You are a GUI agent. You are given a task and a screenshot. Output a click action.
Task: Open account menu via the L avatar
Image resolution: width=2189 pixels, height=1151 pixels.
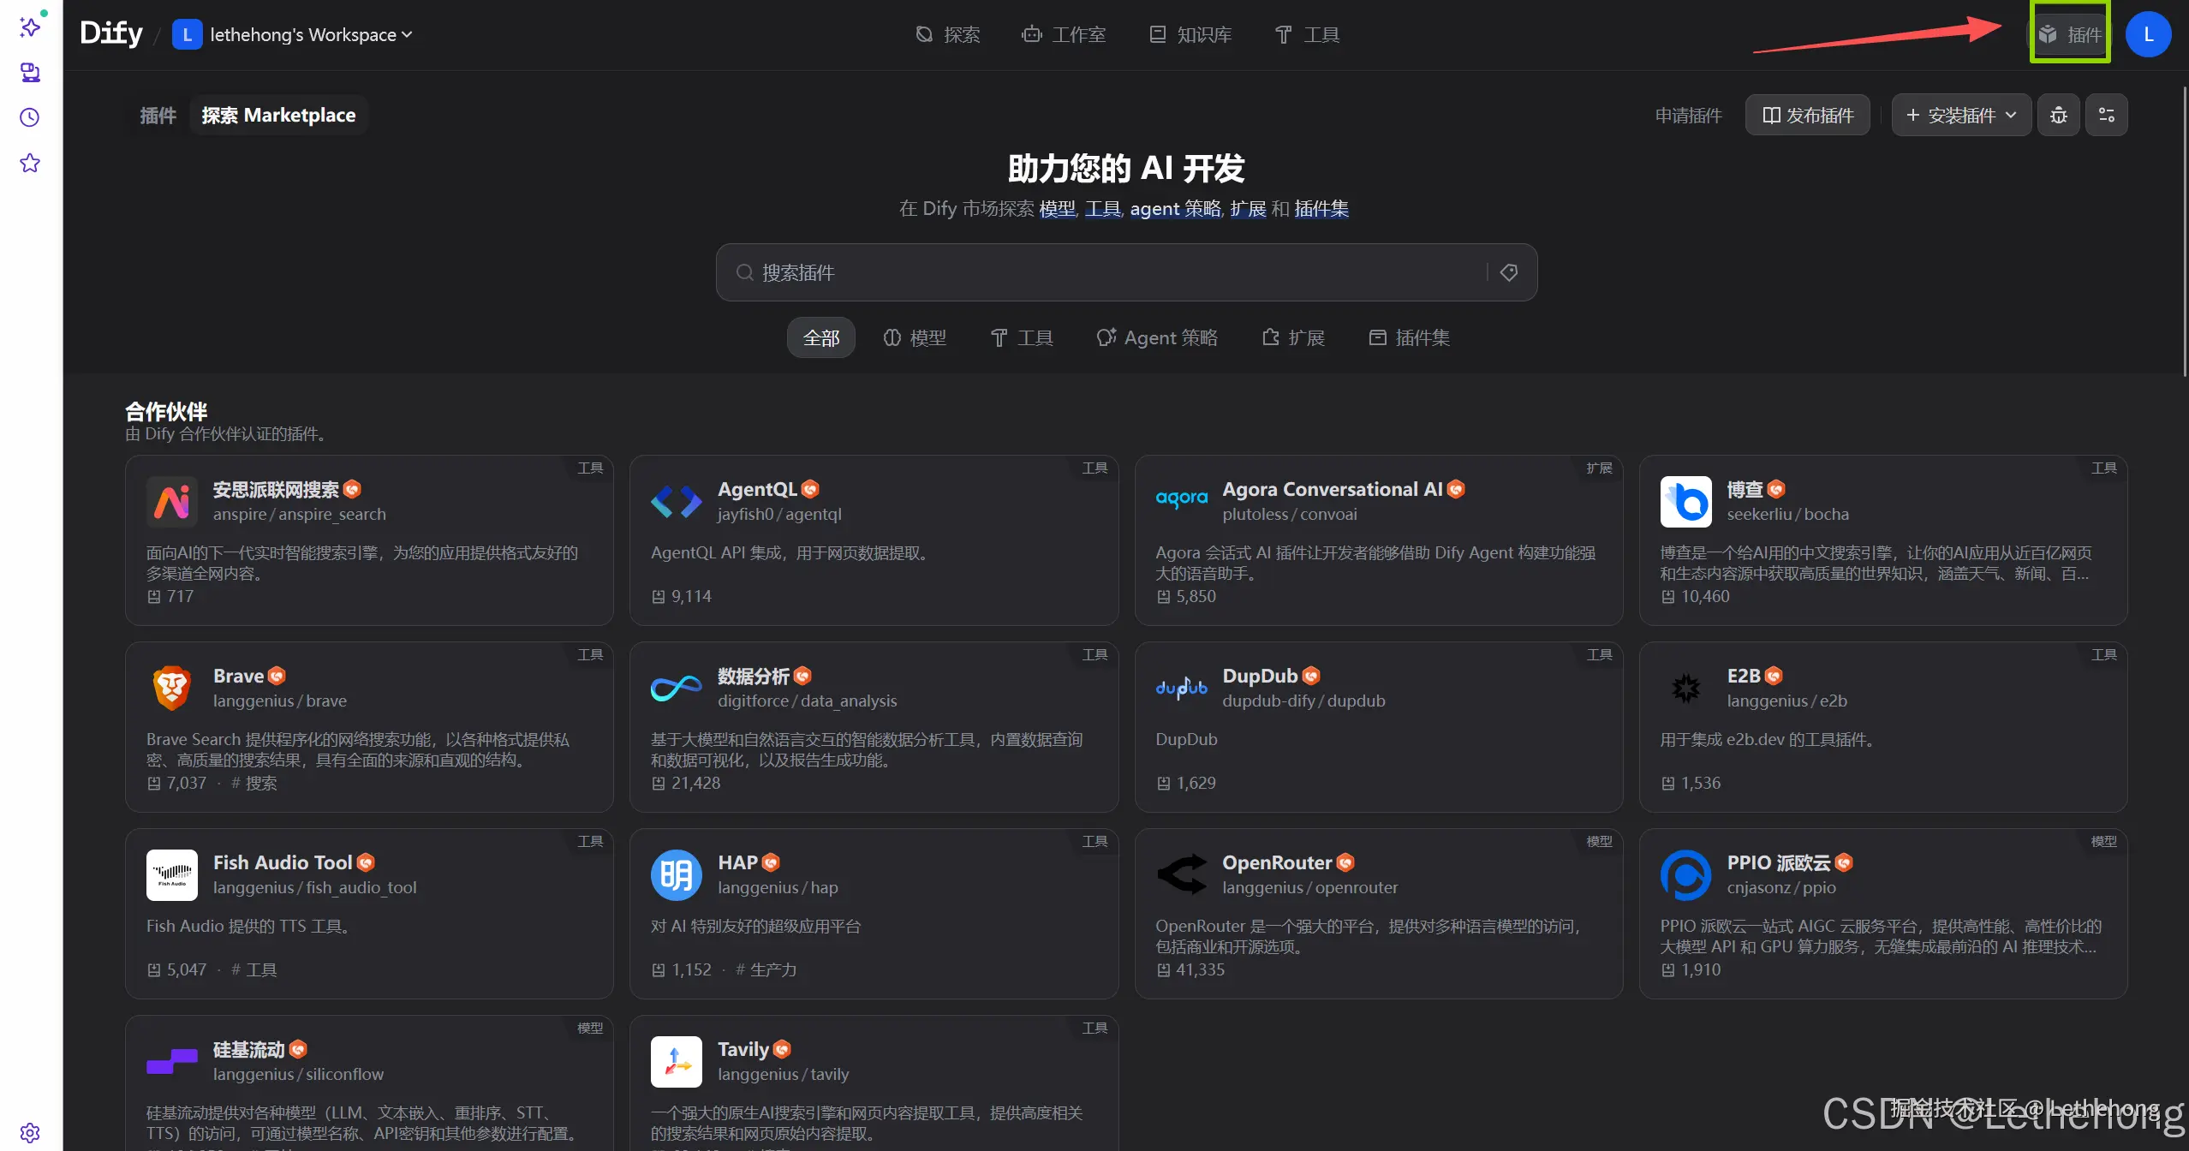[x=2150, y=34]
